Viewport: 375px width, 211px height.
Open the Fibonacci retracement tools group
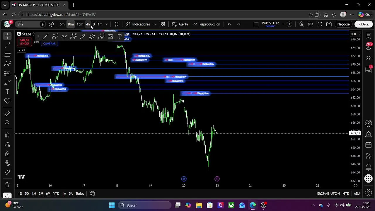pyautogui.click(x=7, y=55)
